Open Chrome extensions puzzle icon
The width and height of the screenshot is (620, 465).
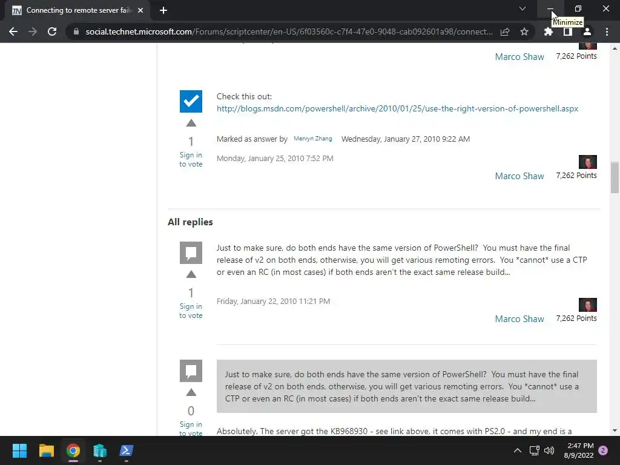point(548,31)
